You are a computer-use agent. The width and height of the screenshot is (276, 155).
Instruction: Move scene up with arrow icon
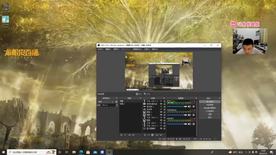point(130,135)
